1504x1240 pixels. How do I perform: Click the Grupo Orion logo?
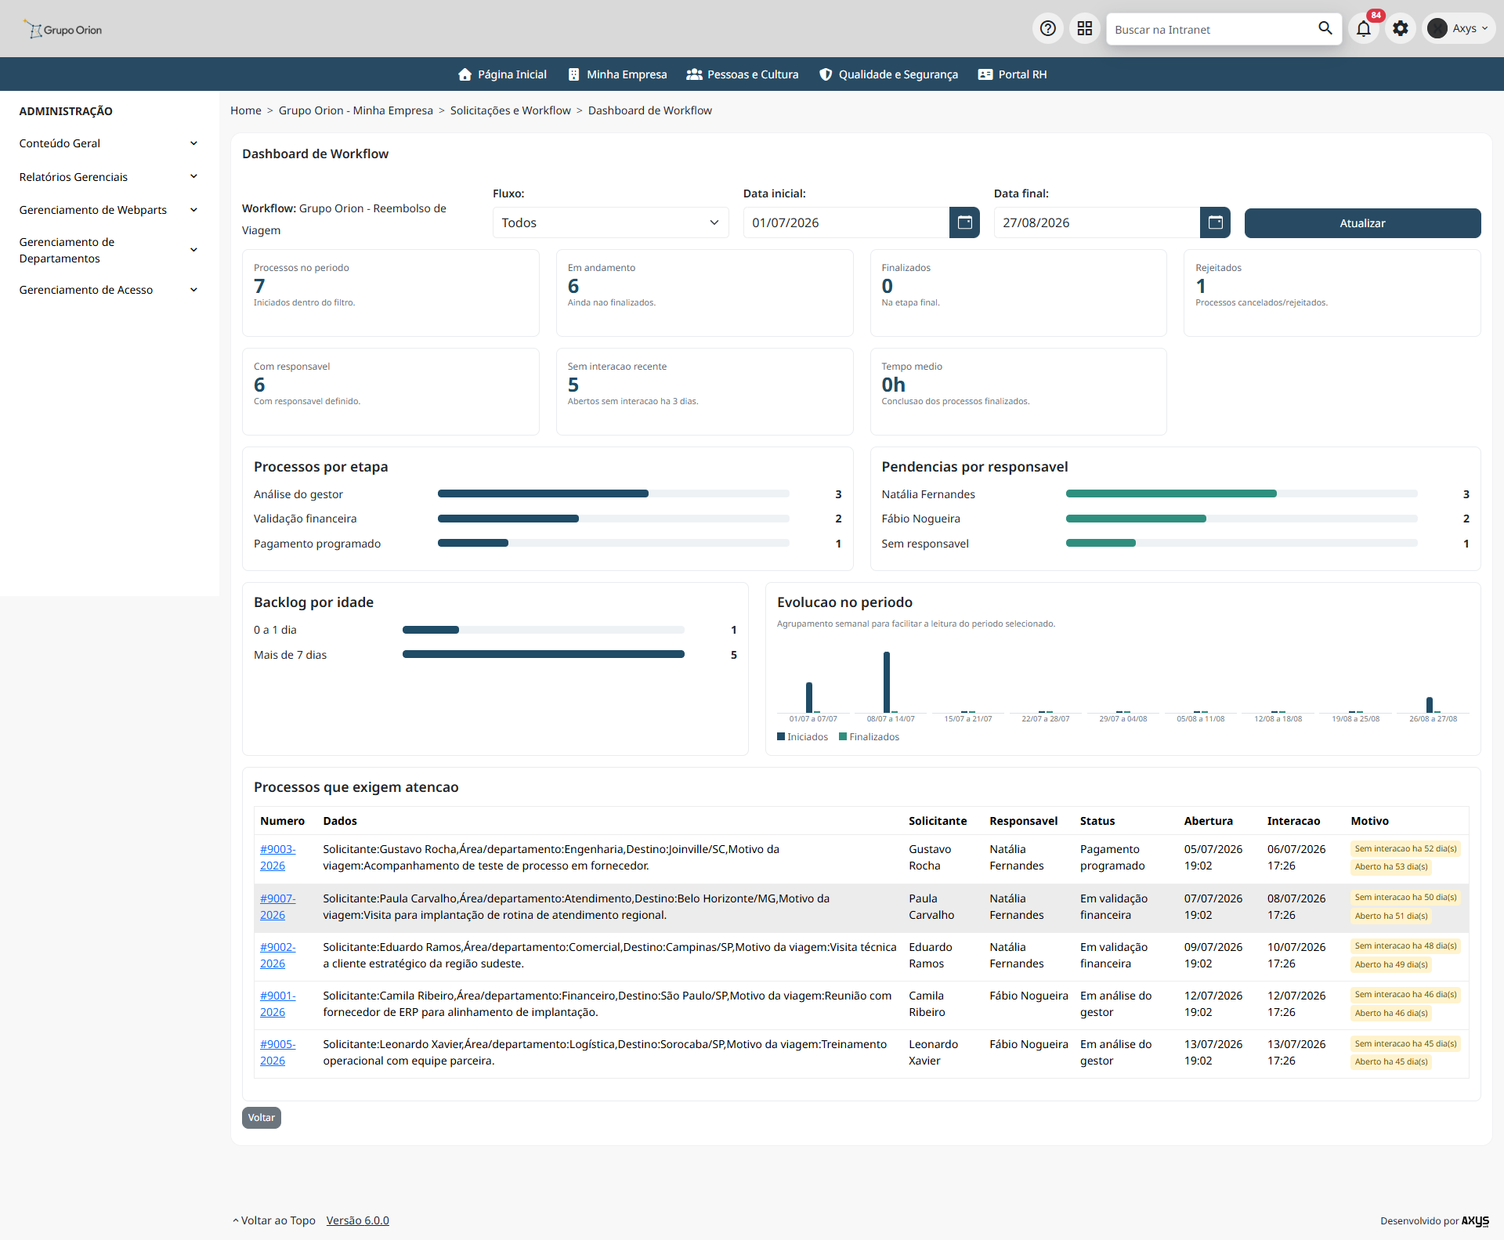[x=63, y=30]
